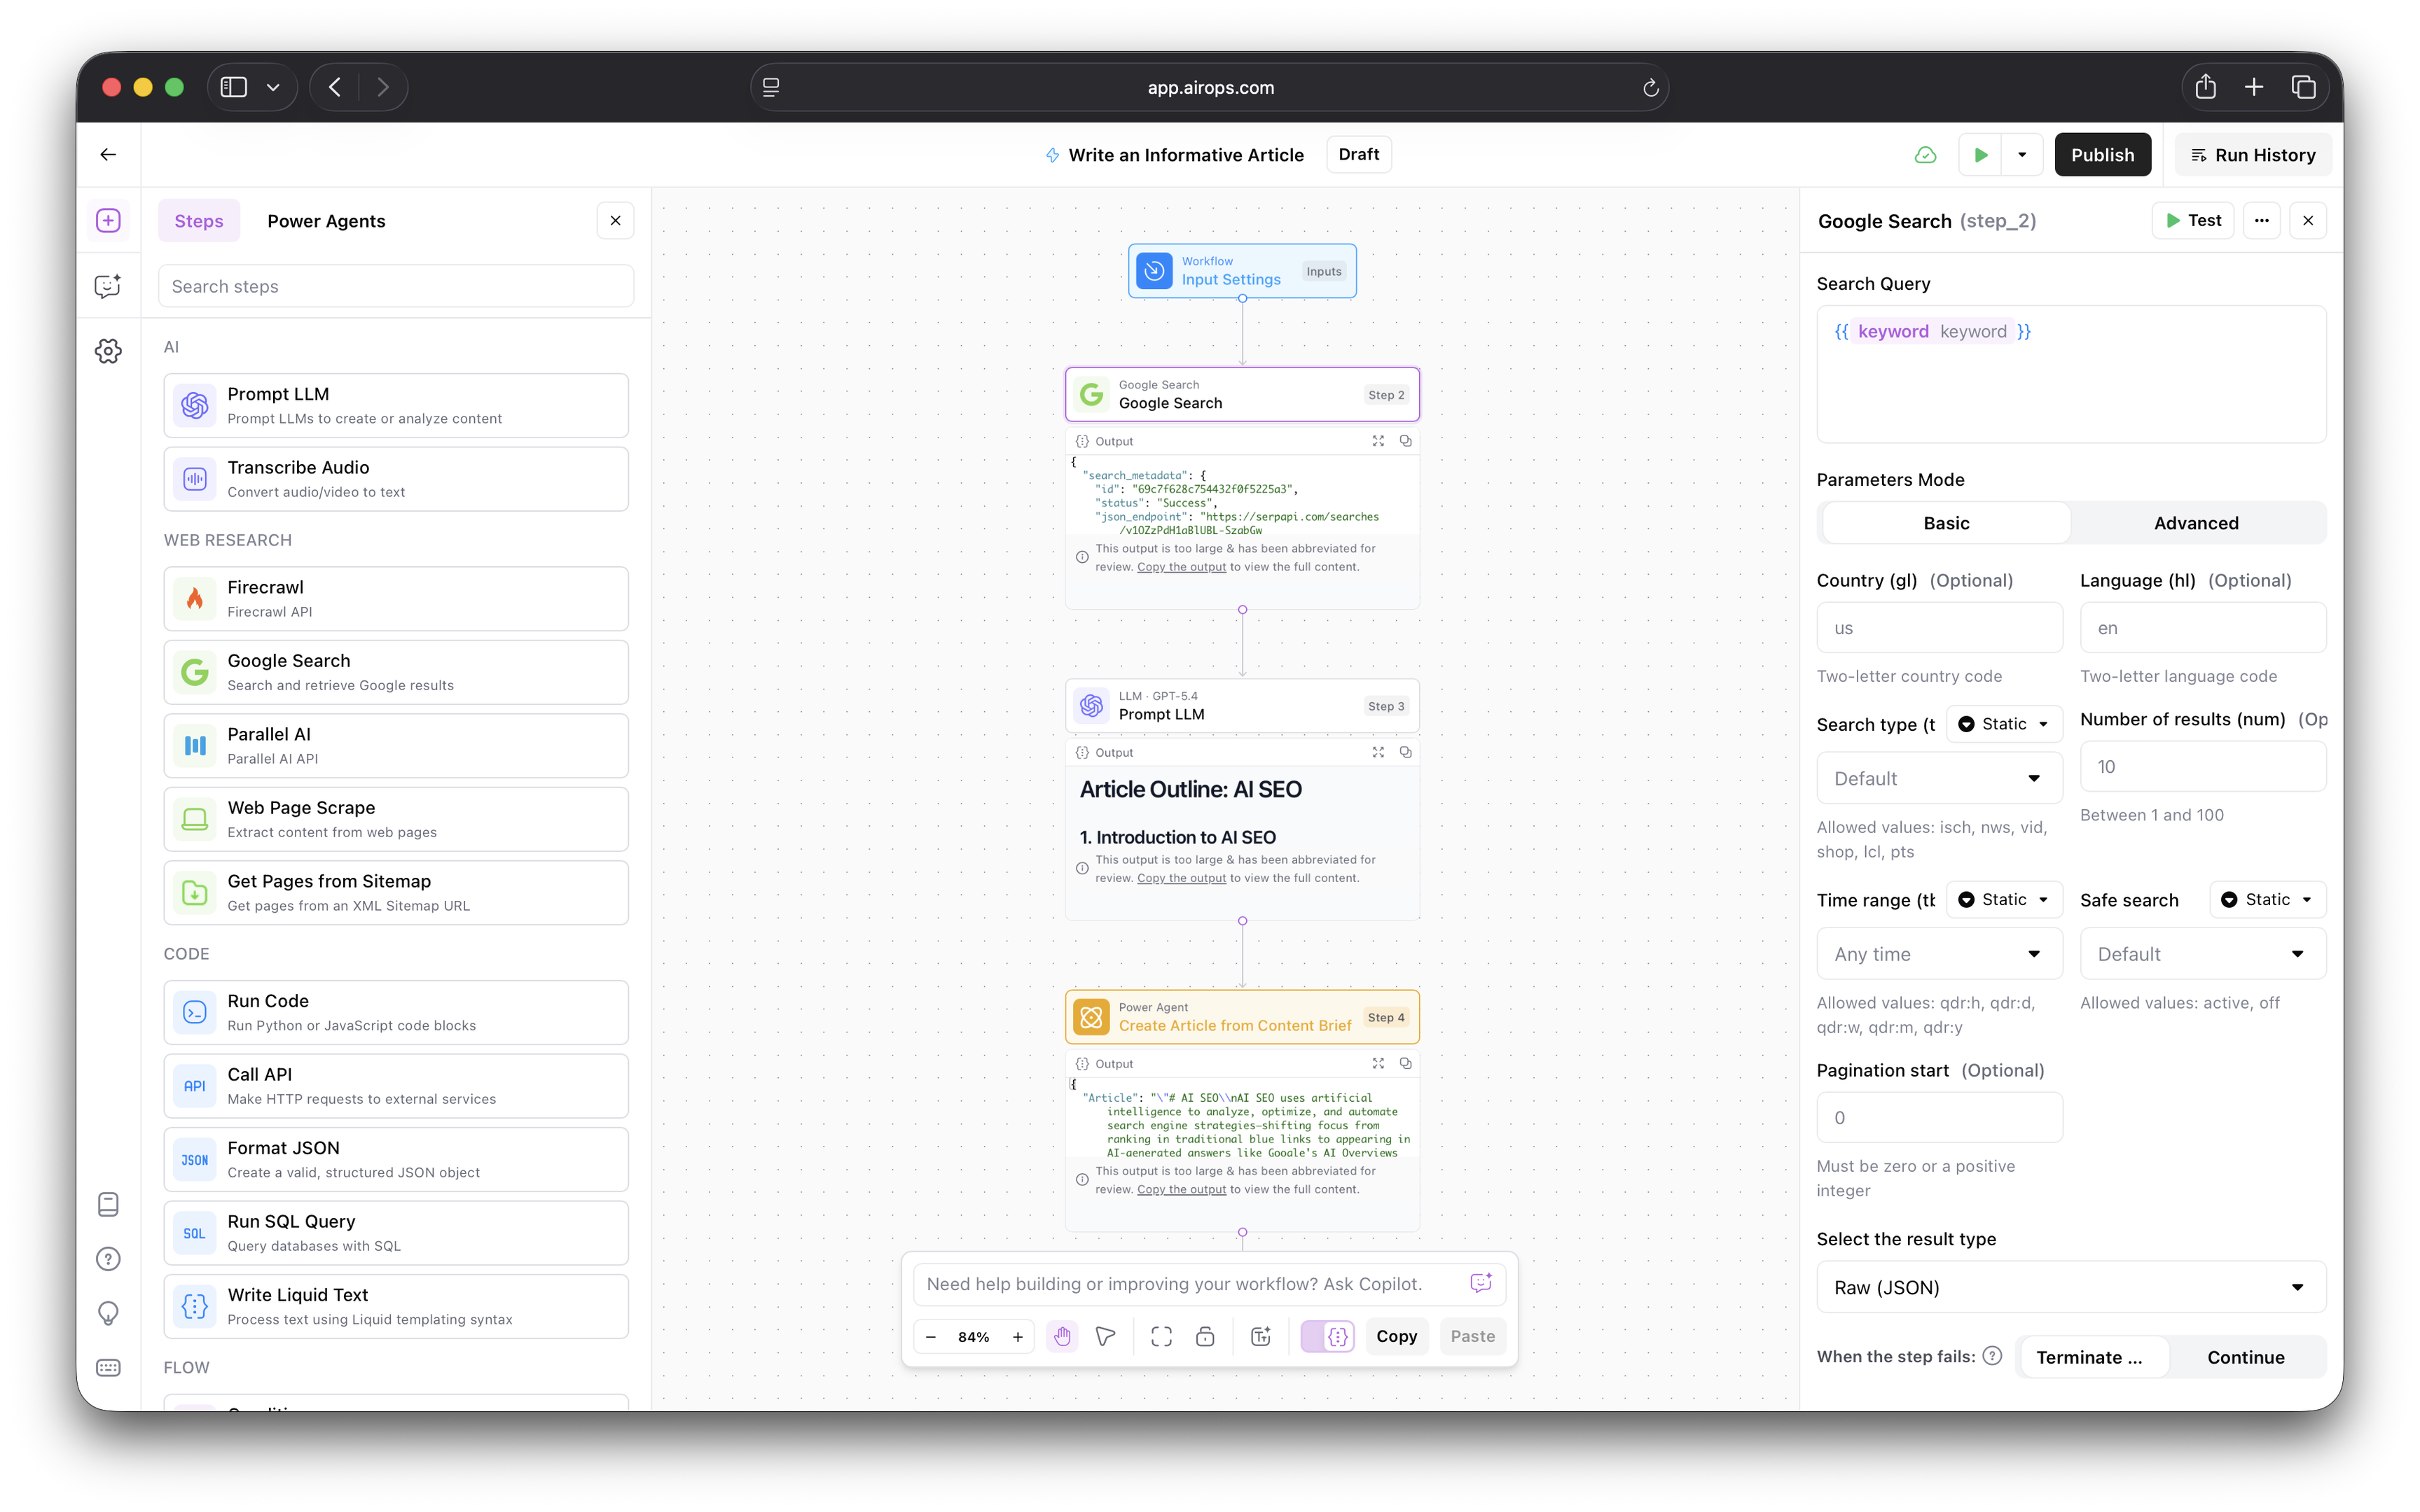Open the Time range Any time dropdown

click(x=1939, y=954)
